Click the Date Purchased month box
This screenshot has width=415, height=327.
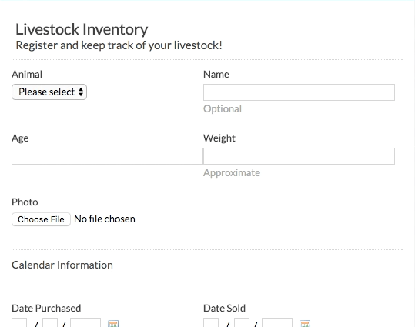(x=19, y=322)
